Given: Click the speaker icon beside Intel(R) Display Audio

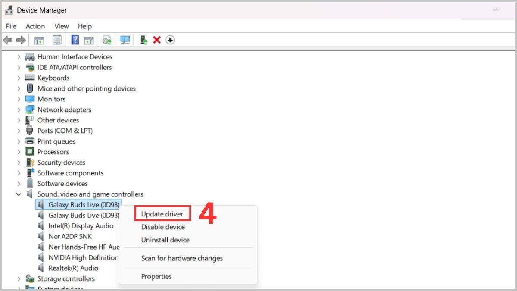Looking at the screenshot, I should point(41,226).
